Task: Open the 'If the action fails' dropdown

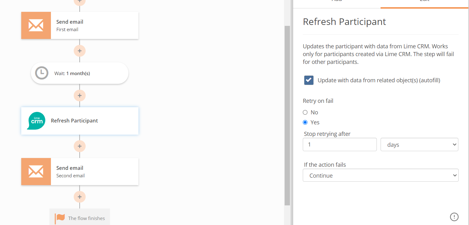Action: click(381, 175)
